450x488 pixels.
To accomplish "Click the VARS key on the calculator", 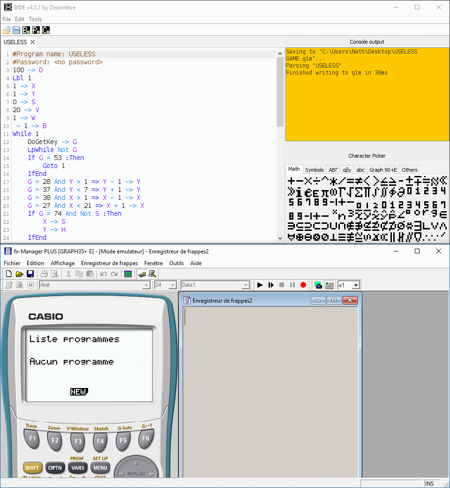I will pos(78,467).
